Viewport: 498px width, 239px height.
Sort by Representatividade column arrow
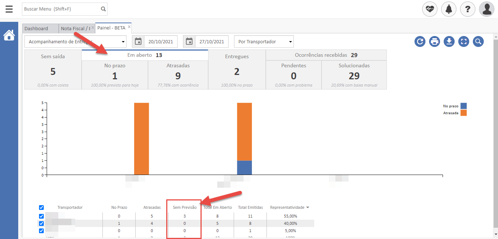[x=308, y=207]
